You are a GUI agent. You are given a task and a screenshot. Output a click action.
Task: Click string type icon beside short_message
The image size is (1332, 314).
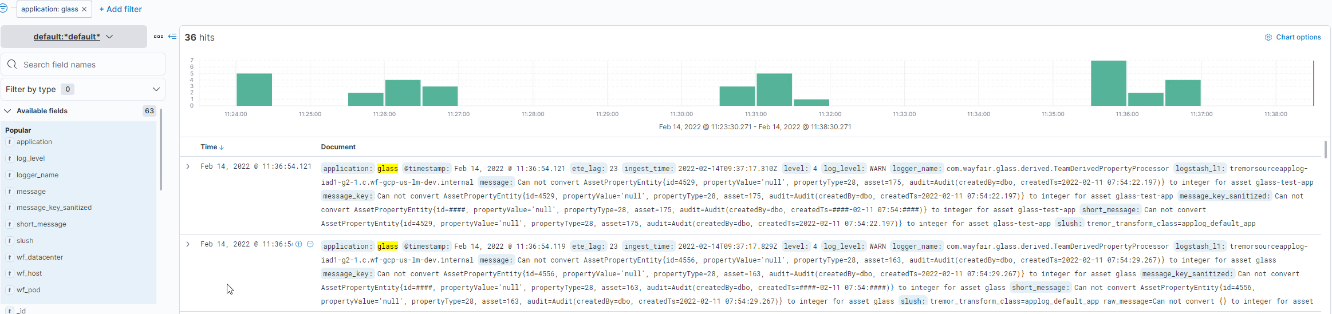point(10,224)
